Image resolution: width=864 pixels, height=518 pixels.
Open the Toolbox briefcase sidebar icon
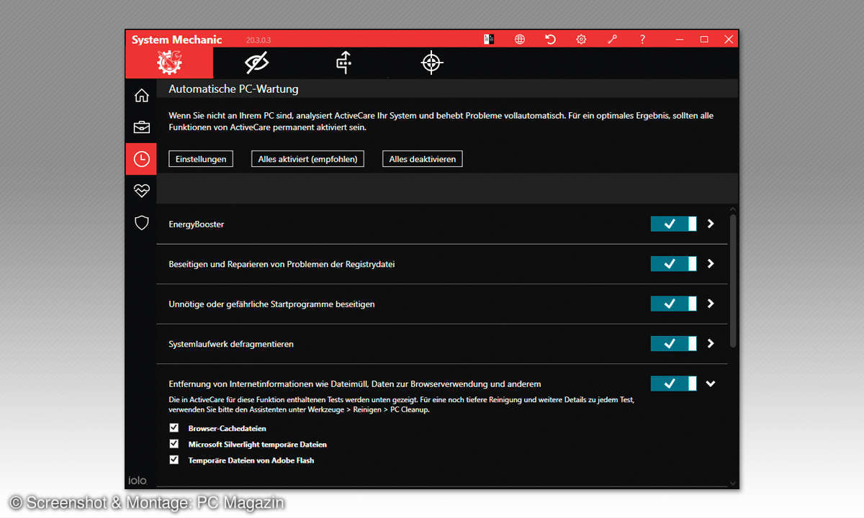142,127
